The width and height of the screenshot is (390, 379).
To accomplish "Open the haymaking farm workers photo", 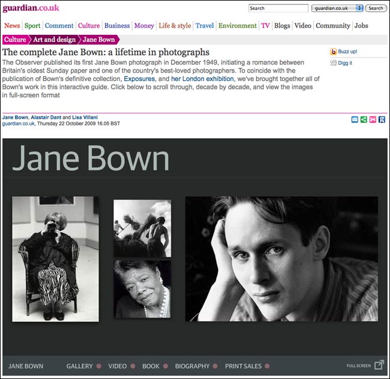I will (x=142, y=228).
